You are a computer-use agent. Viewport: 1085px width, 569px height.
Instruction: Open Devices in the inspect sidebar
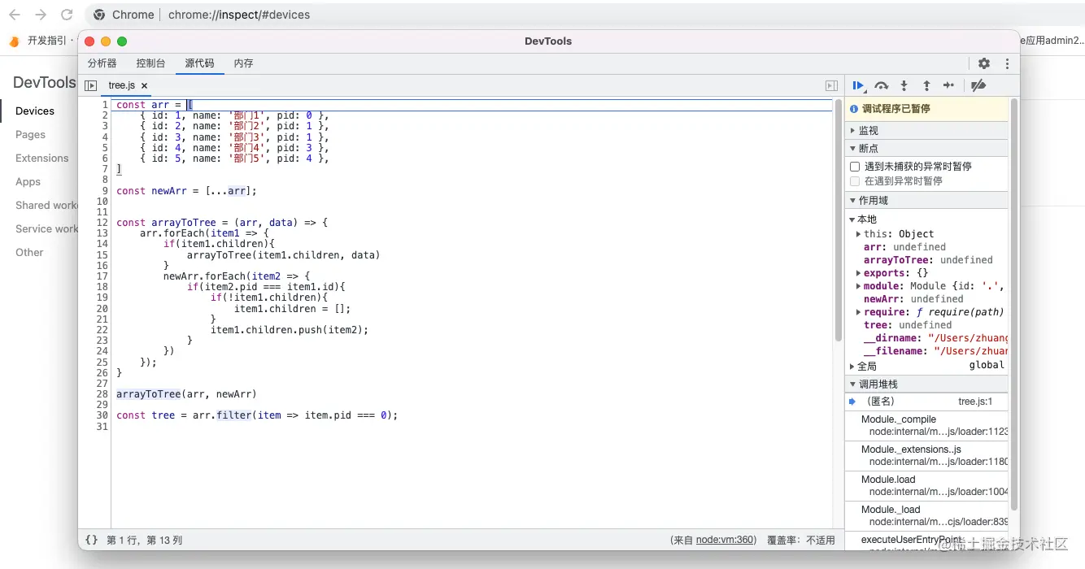pos(35,111)
